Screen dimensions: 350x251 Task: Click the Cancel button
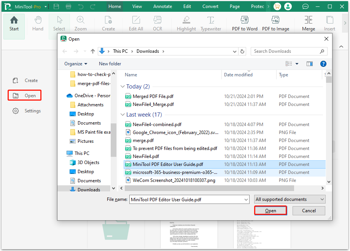309,211
